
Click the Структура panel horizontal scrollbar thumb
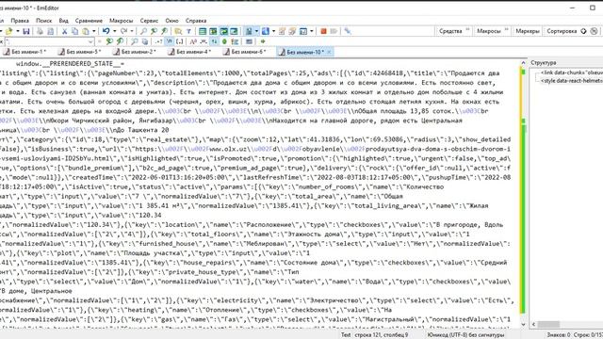548,324
